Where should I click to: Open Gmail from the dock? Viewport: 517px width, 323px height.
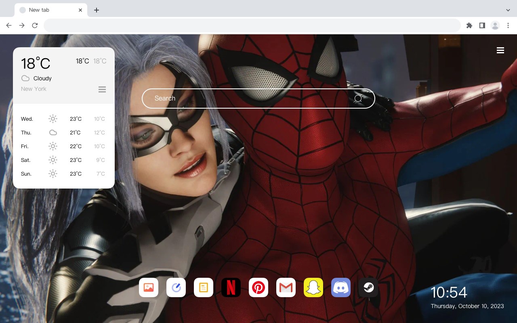[x=286, y=287]
